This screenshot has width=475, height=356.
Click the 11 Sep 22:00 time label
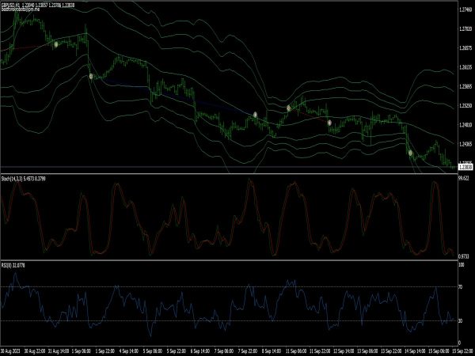pyautogui.click(x=319, y=351)
